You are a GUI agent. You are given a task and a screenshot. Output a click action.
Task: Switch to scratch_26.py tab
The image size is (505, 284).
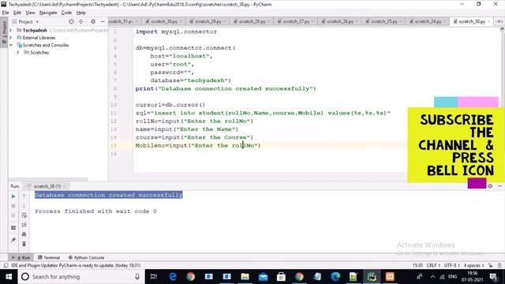click(x=340, y=21)
